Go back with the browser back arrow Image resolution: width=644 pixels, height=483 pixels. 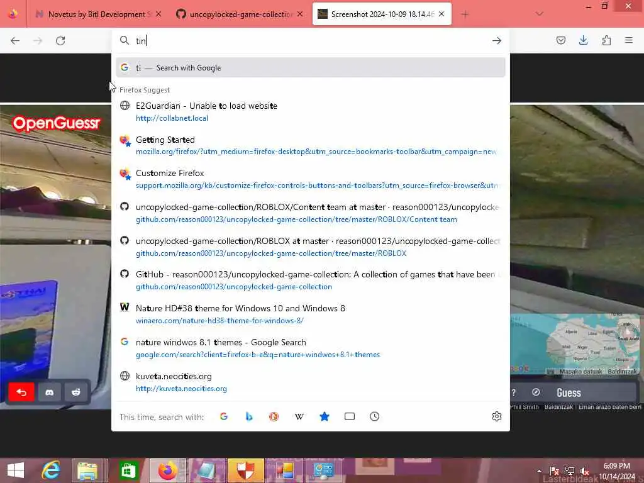point(15,41)
